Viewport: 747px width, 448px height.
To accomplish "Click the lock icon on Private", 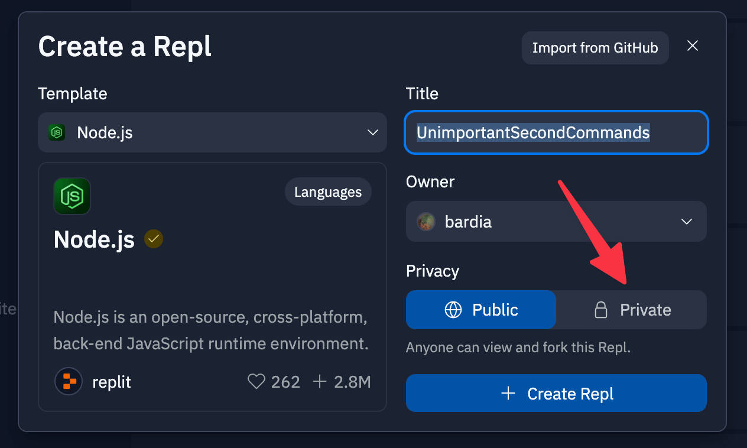I will [601, 310].
